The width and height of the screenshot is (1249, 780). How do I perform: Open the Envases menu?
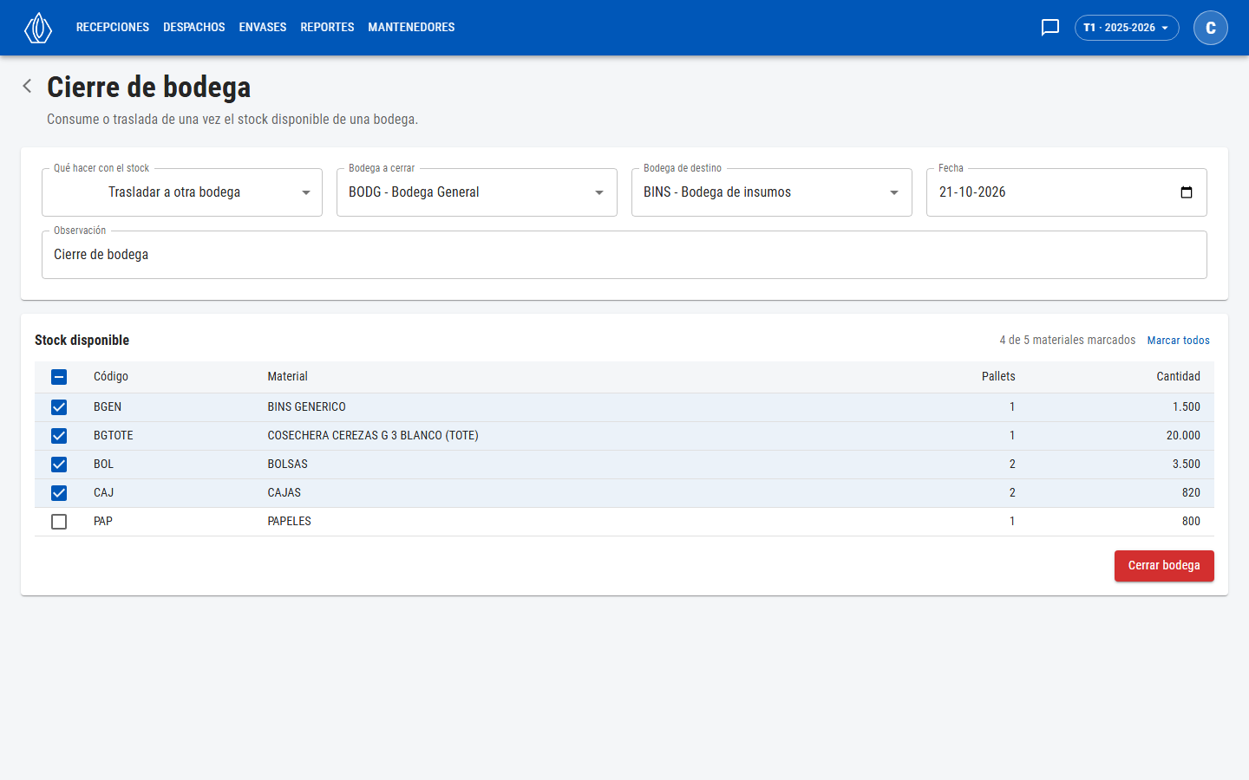click(x=263, y=28)
